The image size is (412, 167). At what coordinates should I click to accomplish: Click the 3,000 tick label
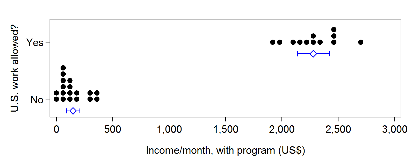click(395, 129)
